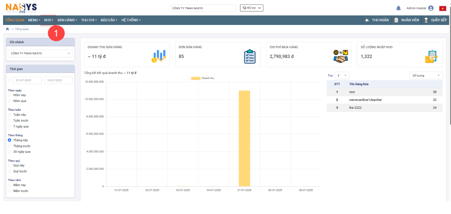Choose the "Quý này" time filter

click(9, 165)
